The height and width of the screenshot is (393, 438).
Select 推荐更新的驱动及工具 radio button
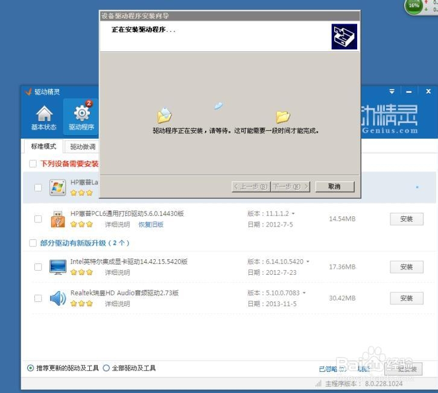pyautogui.click(x=30, y=368)
